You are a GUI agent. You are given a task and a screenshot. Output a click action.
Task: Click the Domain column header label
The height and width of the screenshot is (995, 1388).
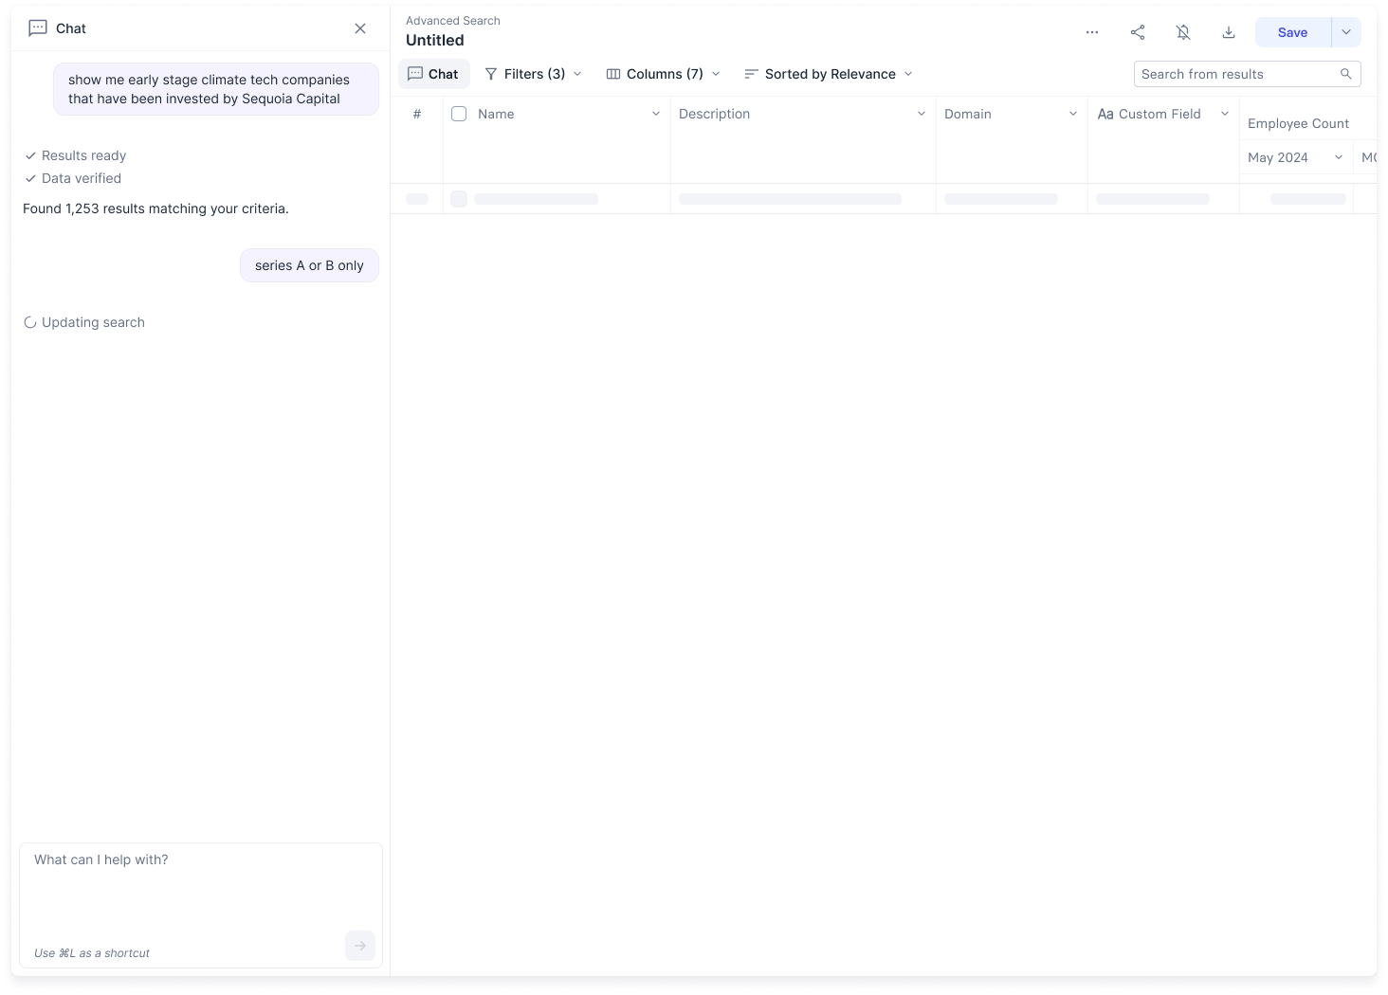pyautogui.click(x=968, y=114)
